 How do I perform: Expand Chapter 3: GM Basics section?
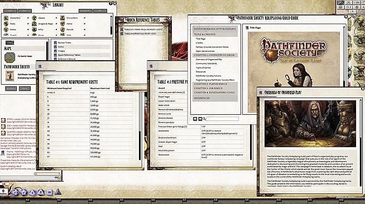215,88
